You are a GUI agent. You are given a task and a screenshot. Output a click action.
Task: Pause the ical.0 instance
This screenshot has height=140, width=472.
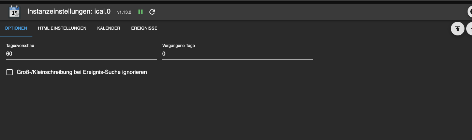click(141, 12)
